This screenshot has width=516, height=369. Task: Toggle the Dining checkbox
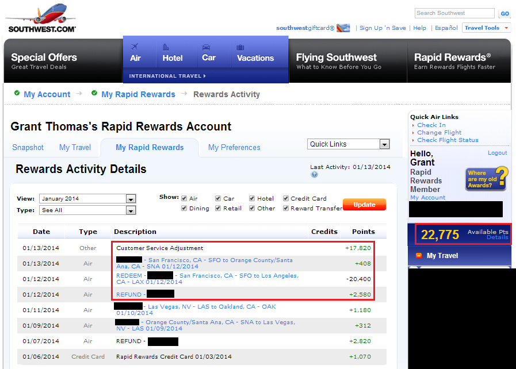pyautogui.click(x=184, y=208)
